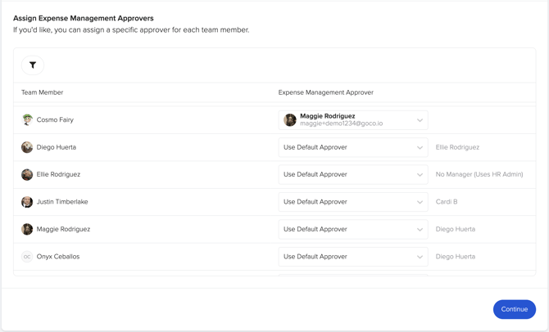This screenshot has width=549, height=332.
Task: Click default approver text Ellie Rodriguez
Action: pos(457,147)
